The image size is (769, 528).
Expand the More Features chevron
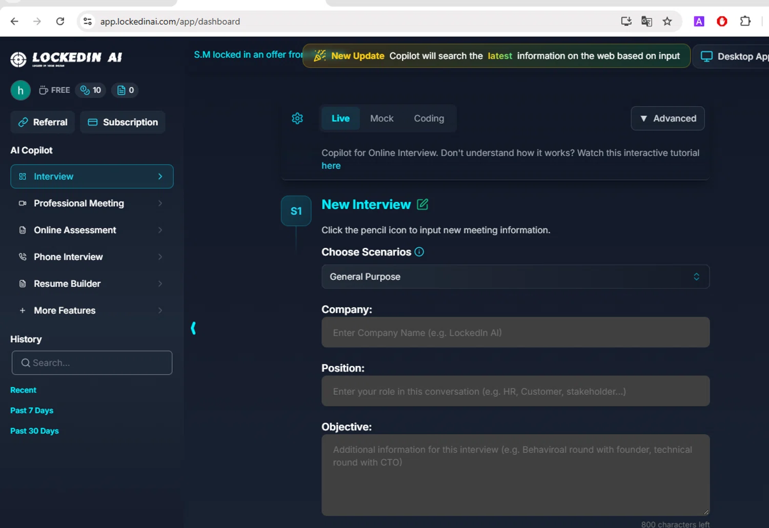tap(160, 310)
